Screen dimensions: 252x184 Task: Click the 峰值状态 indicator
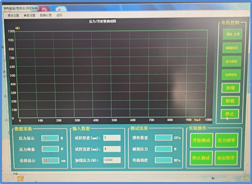231,48
